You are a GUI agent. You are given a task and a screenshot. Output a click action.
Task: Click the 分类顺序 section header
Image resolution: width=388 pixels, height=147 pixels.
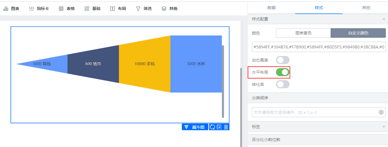(318, 98)
